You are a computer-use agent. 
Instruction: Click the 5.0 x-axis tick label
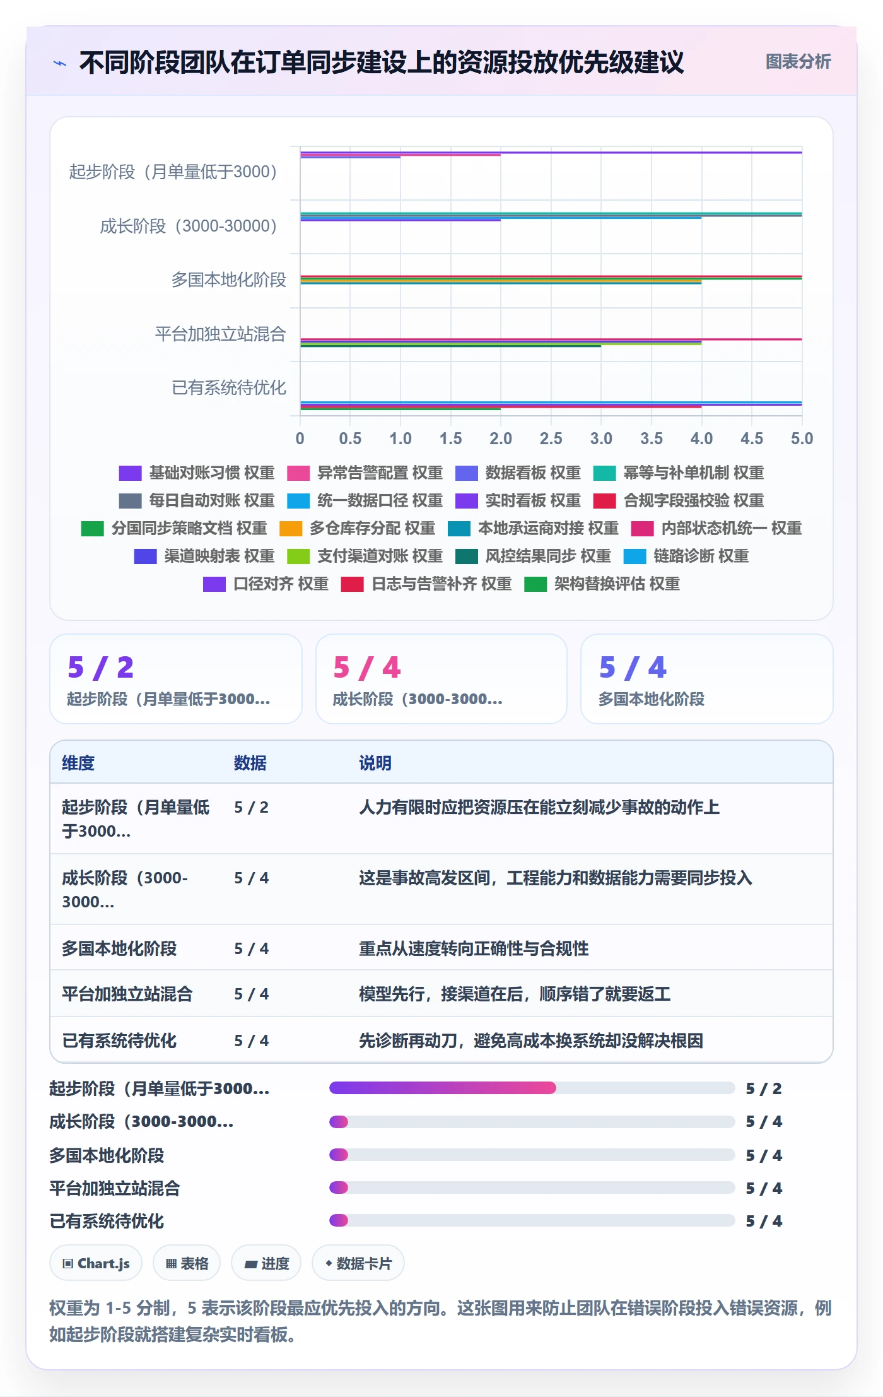802,439
